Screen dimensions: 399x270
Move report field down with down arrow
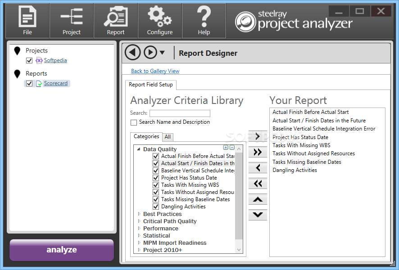click(x=258, y=215)
